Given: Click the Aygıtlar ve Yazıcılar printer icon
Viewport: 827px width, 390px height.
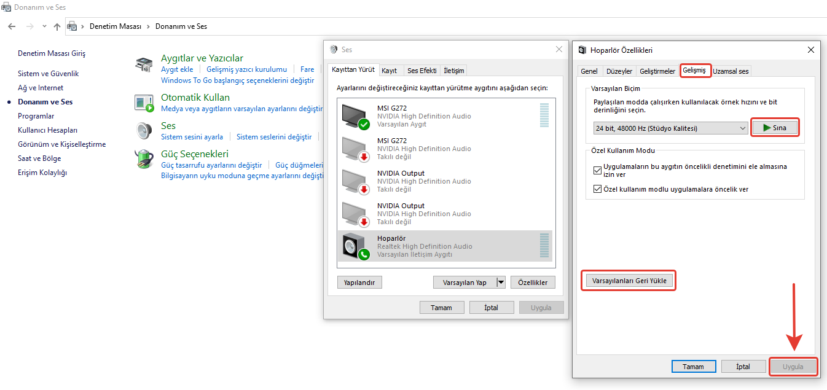Looking at the screenshot, I should (144, 64).
